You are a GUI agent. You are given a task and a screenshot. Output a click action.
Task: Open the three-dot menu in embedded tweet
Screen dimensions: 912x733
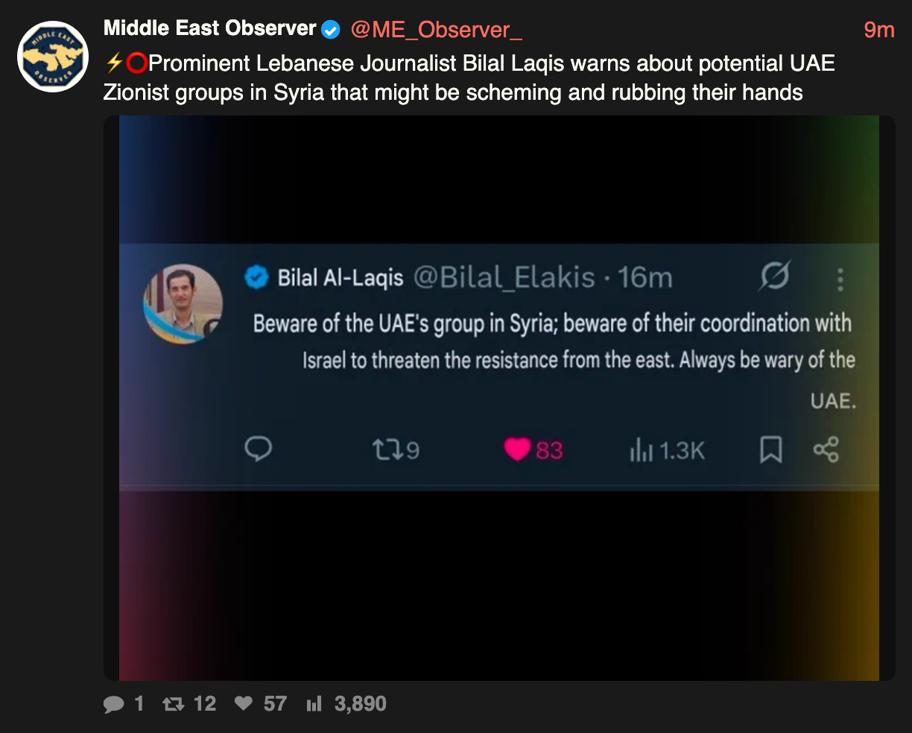(840, 279)
